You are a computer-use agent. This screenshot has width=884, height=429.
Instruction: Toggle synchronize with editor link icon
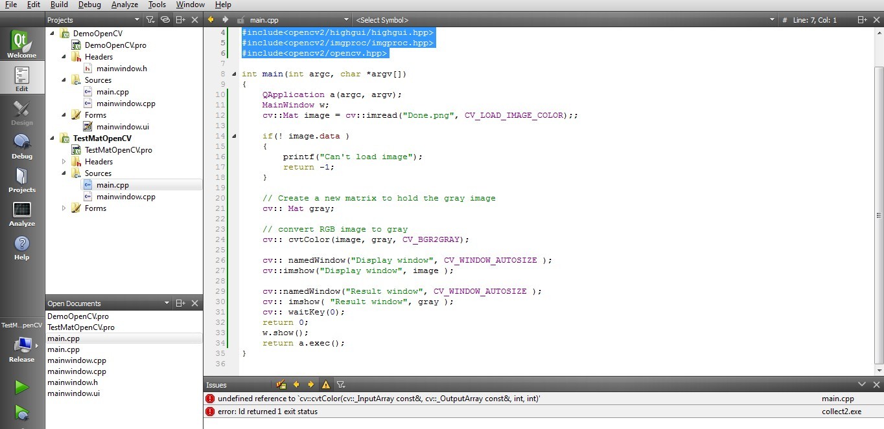[165, 20]
